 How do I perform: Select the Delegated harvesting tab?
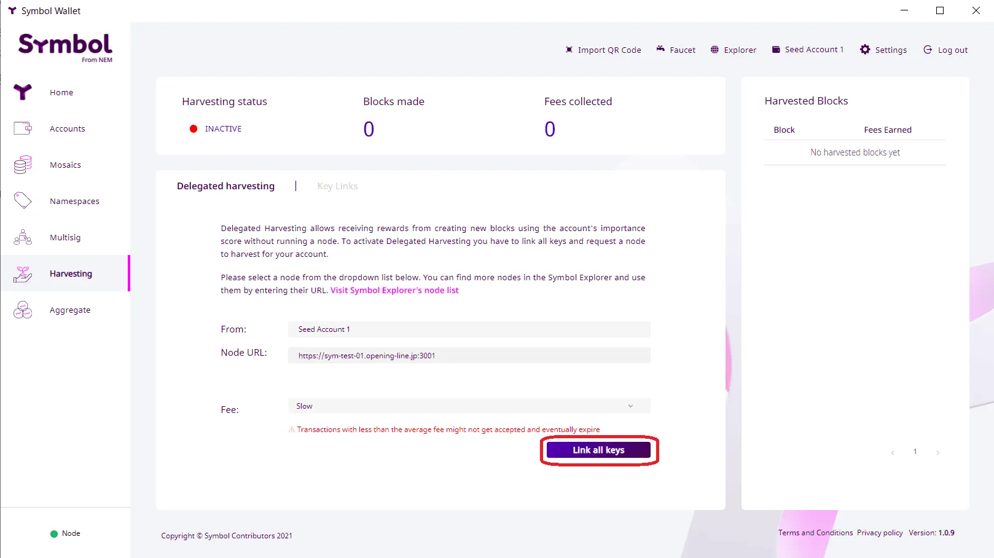[225, 186]
